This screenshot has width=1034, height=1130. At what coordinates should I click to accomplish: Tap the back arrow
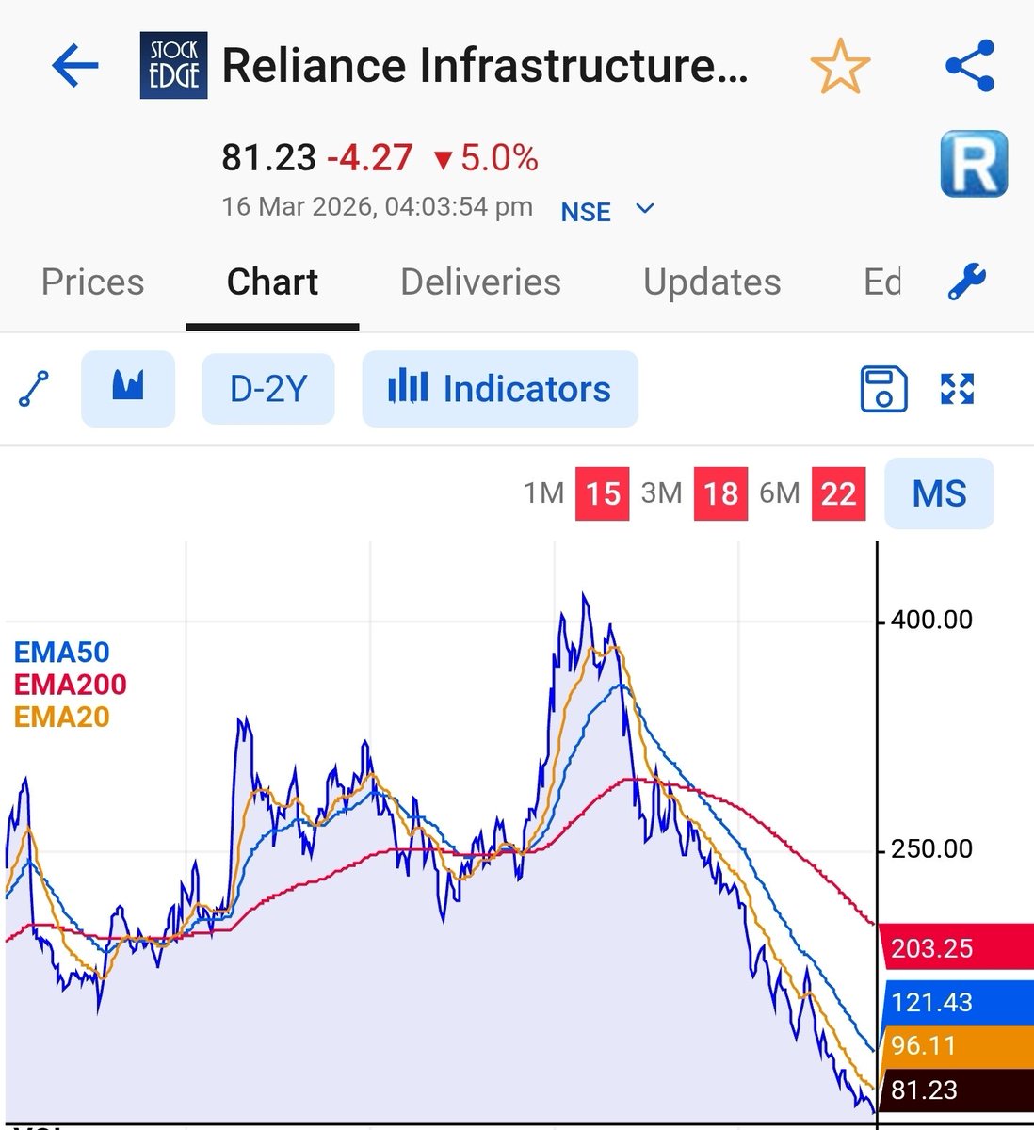point(75,67)
